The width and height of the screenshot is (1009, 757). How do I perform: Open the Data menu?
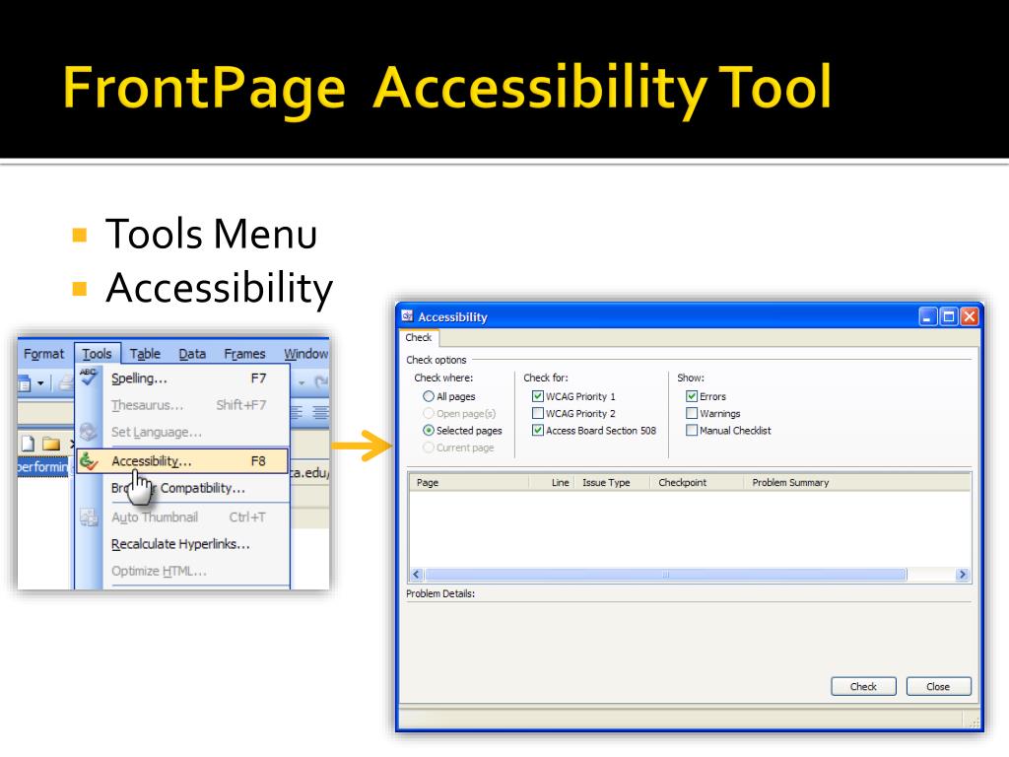(x=192, y=354)
